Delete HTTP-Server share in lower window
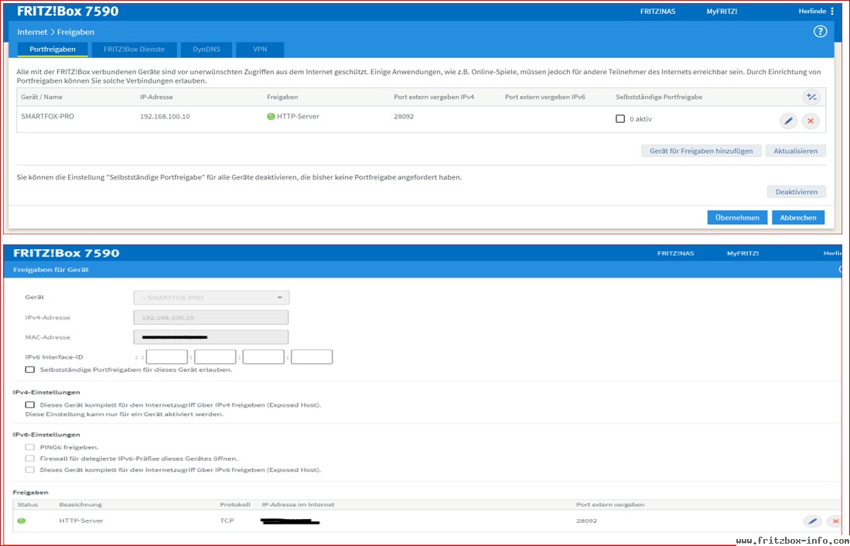850x546 pixels. (x=835, y=521)
